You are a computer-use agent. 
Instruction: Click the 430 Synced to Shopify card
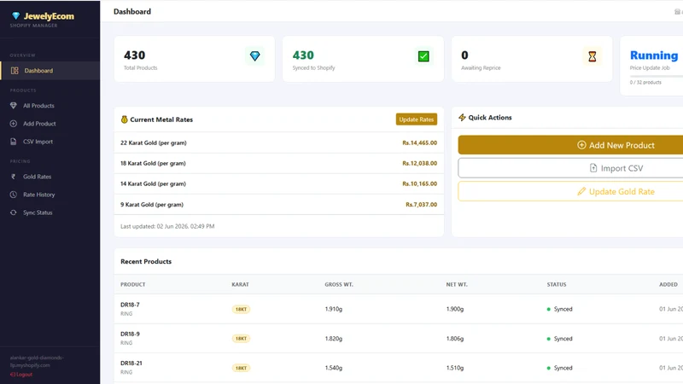point(363,59)
